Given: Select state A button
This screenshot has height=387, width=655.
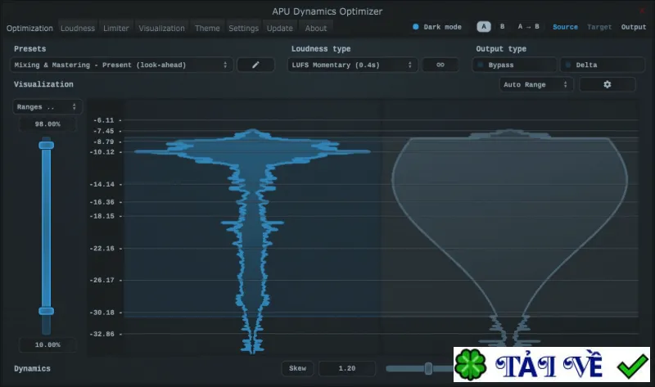Looking at the screenshot, I should (x=484, y=27).
